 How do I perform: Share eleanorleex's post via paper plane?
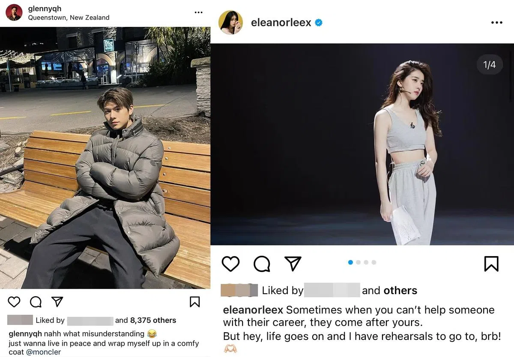tap(293, 263)
